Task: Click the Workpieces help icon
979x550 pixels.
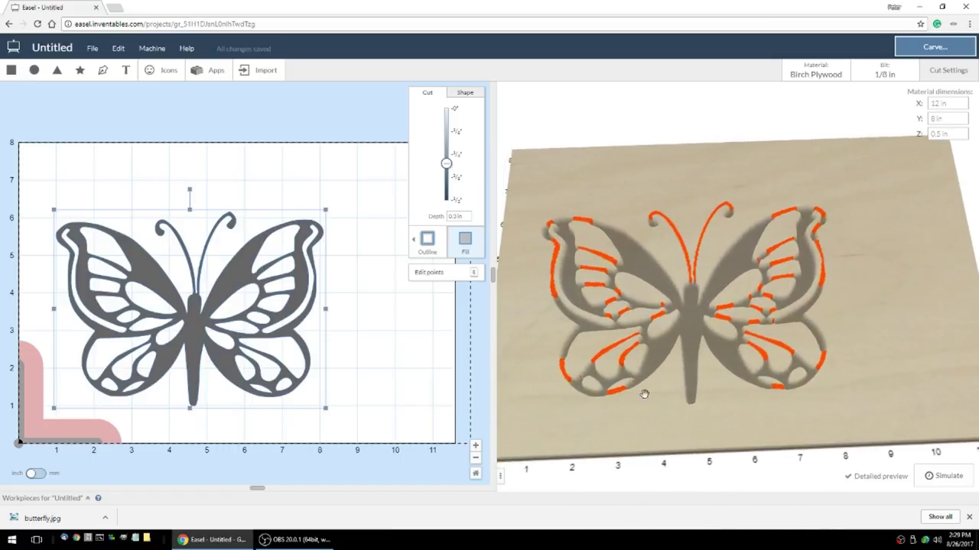Action: (x=98, y=498)
